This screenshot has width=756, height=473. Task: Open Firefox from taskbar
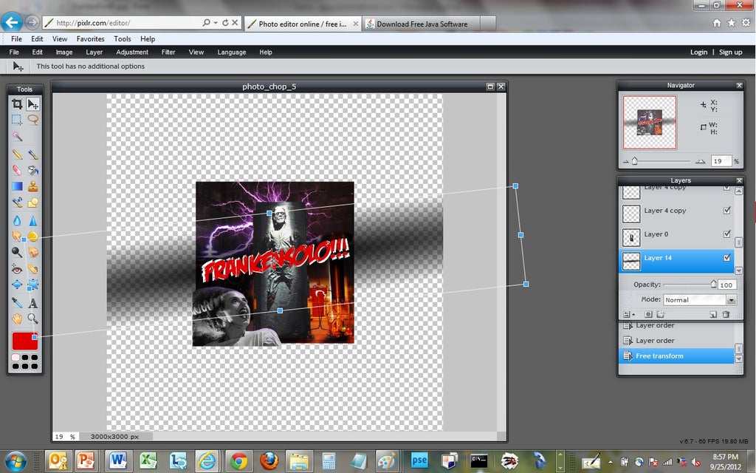click(x=269, y=461)
